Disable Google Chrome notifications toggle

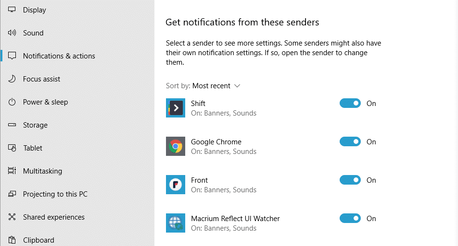click(350, 142)
